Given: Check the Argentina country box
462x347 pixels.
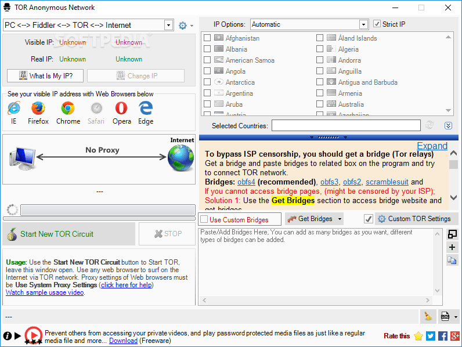Looking at the screenshot, I should [x=207, y=93].
